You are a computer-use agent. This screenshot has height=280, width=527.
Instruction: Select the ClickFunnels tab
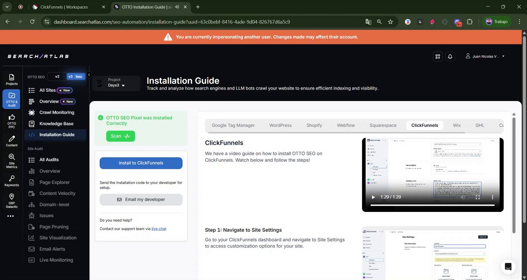coord(425,125)
